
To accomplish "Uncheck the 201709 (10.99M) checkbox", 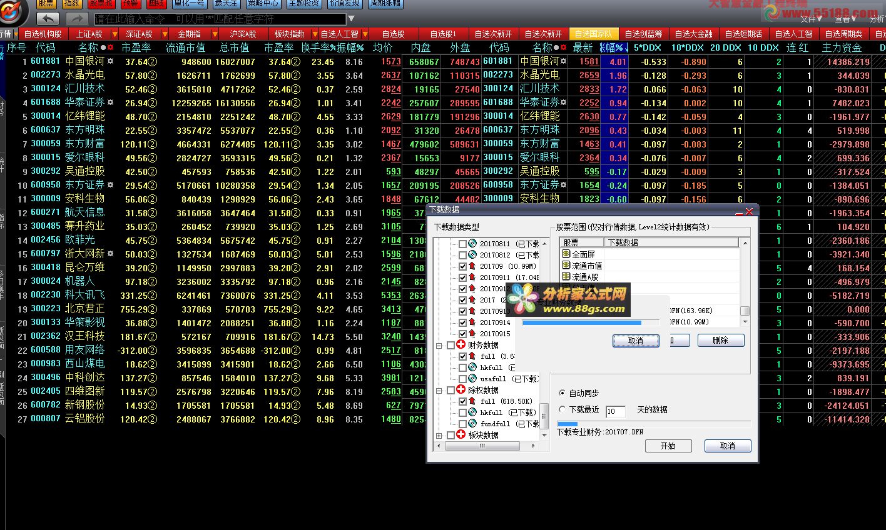I will point(463,266).
